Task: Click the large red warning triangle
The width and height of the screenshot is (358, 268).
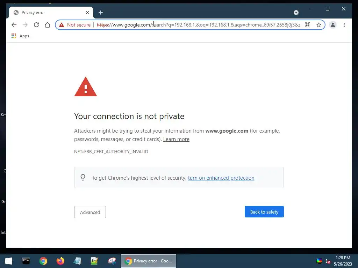Action: [x=86, y=87]
